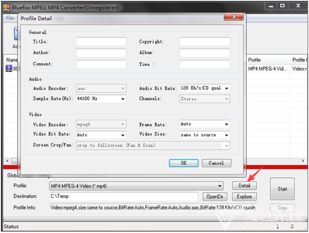This screenshot has height=233, width=309.
Task: Open the Video Encoder dropdown
Action: [101, 124]
